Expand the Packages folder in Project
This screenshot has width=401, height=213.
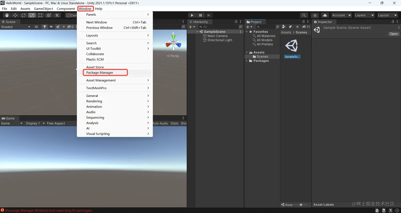[x=247, y=61]
